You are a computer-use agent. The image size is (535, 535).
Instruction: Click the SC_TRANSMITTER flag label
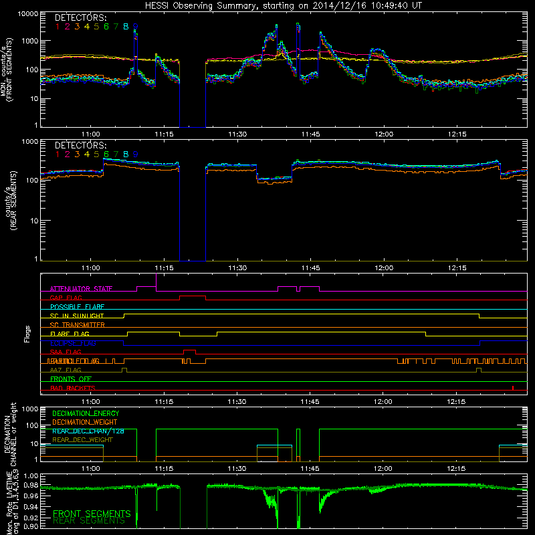coord(77,325)
